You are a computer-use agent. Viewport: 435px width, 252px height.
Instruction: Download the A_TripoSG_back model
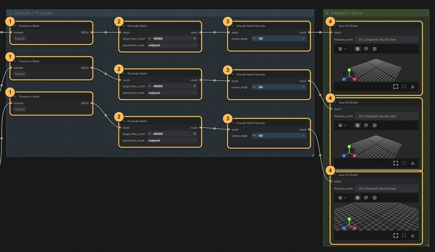point(412,235)
